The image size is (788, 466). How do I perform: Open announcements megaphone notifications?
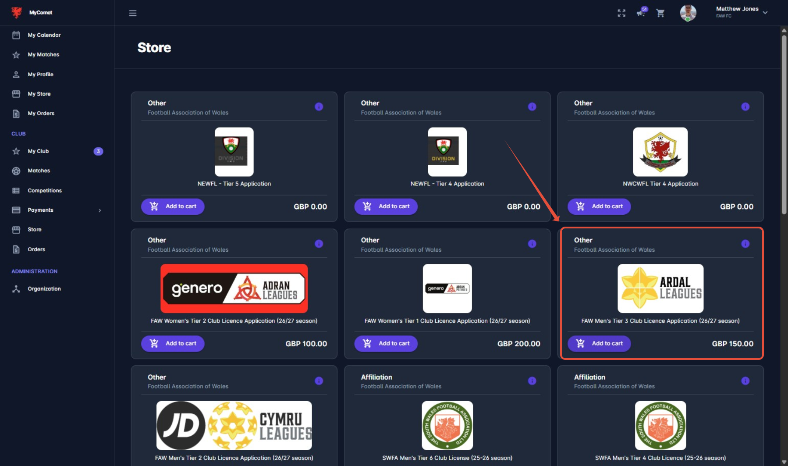tap(641, 12)
